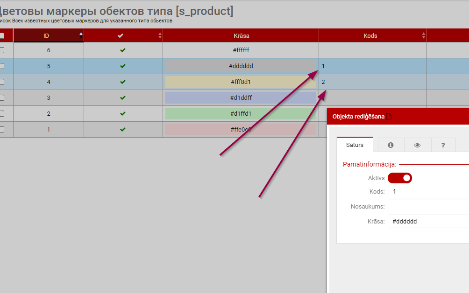Viewport: 469px width, 293px height.
Task: Click checkmark icon in active column header
Action: click(121, 35)
